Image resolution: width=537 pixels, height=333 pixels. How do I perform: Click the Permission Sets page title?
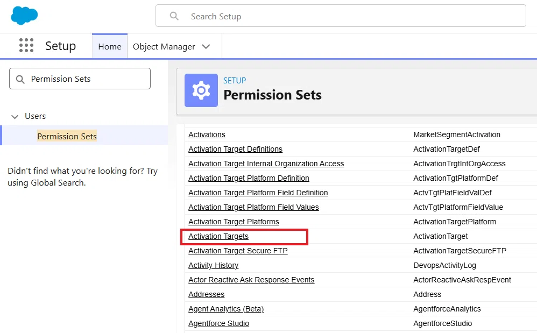pos(272,95)
